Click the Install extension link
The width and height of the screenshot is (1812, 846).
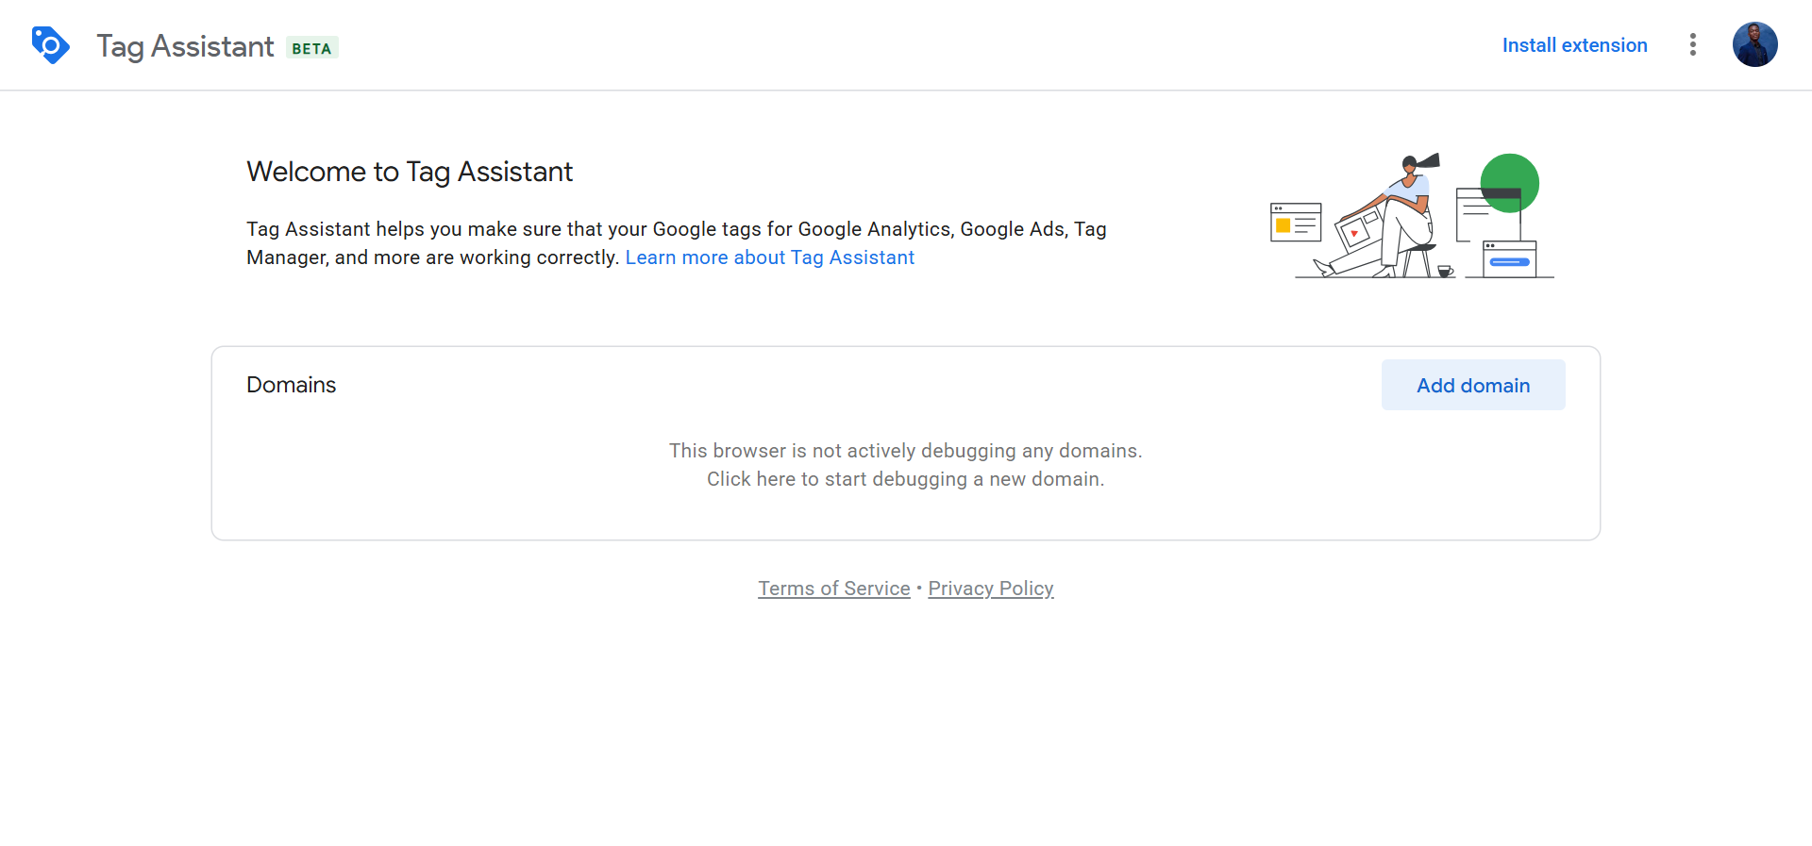coord(1574,45)
